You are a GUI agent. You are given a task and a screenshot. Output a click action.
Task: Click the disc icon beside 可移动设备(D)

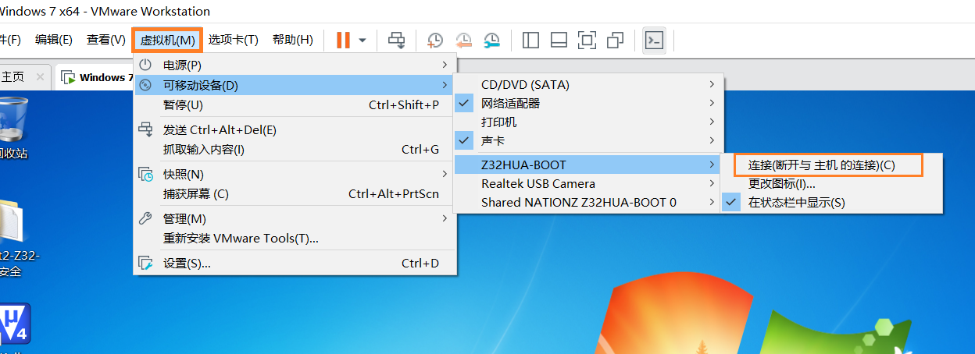point(145,85)
